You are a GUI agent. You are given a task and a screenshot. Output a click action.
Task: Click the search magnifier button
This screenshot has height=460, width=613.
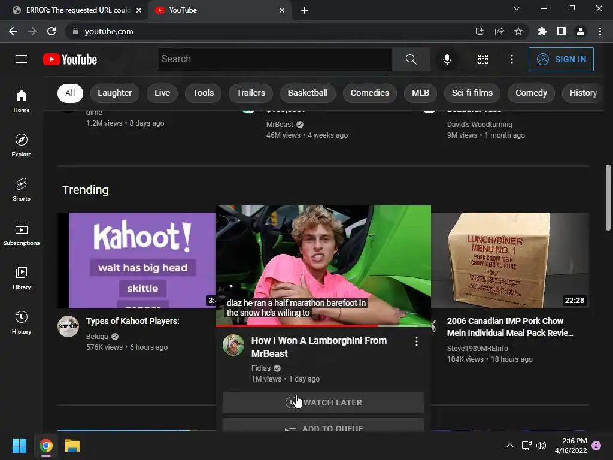(411, 59)
